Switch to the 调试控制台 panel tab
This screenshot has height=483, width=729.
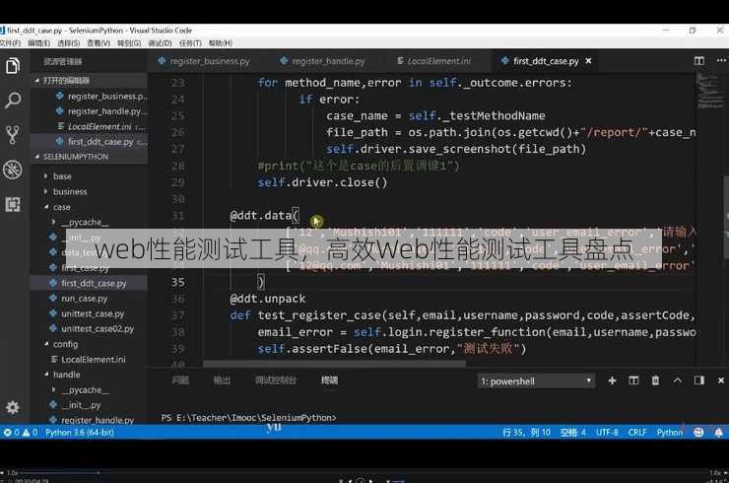pyautogui.click(x=275, y=380)
